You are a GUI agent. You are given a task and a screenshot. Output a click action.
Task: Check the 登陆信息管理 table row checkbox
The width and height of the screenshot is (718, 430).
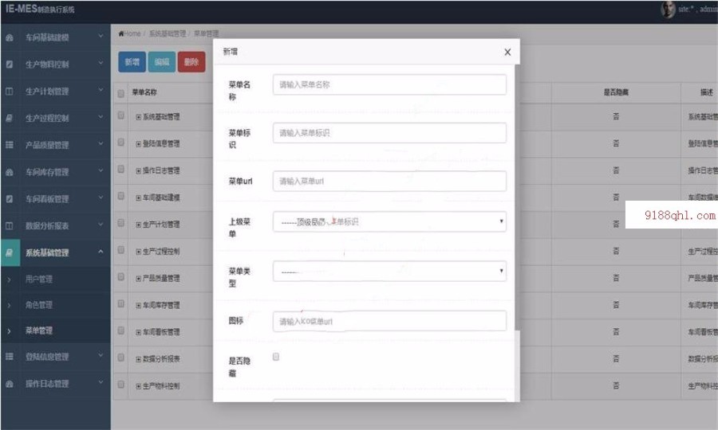click(121, 142)
